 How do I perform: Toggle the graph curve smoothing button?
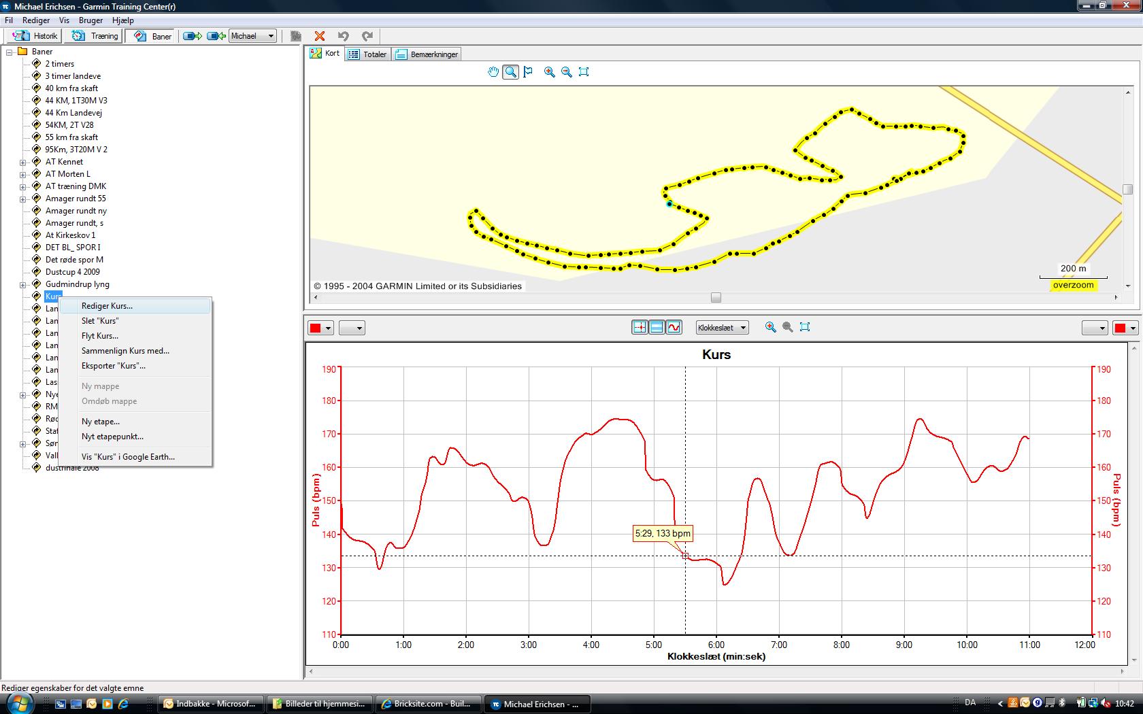pyautogui.click(x=674, y=328)
